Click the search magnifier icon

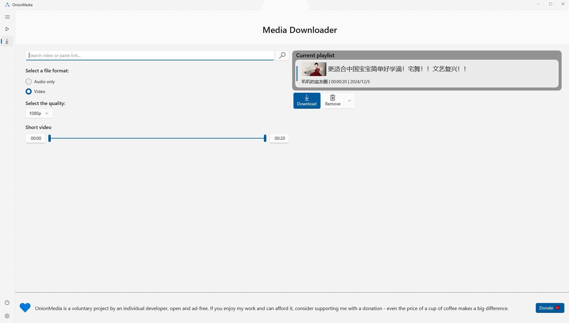click(x=282, y=55)
